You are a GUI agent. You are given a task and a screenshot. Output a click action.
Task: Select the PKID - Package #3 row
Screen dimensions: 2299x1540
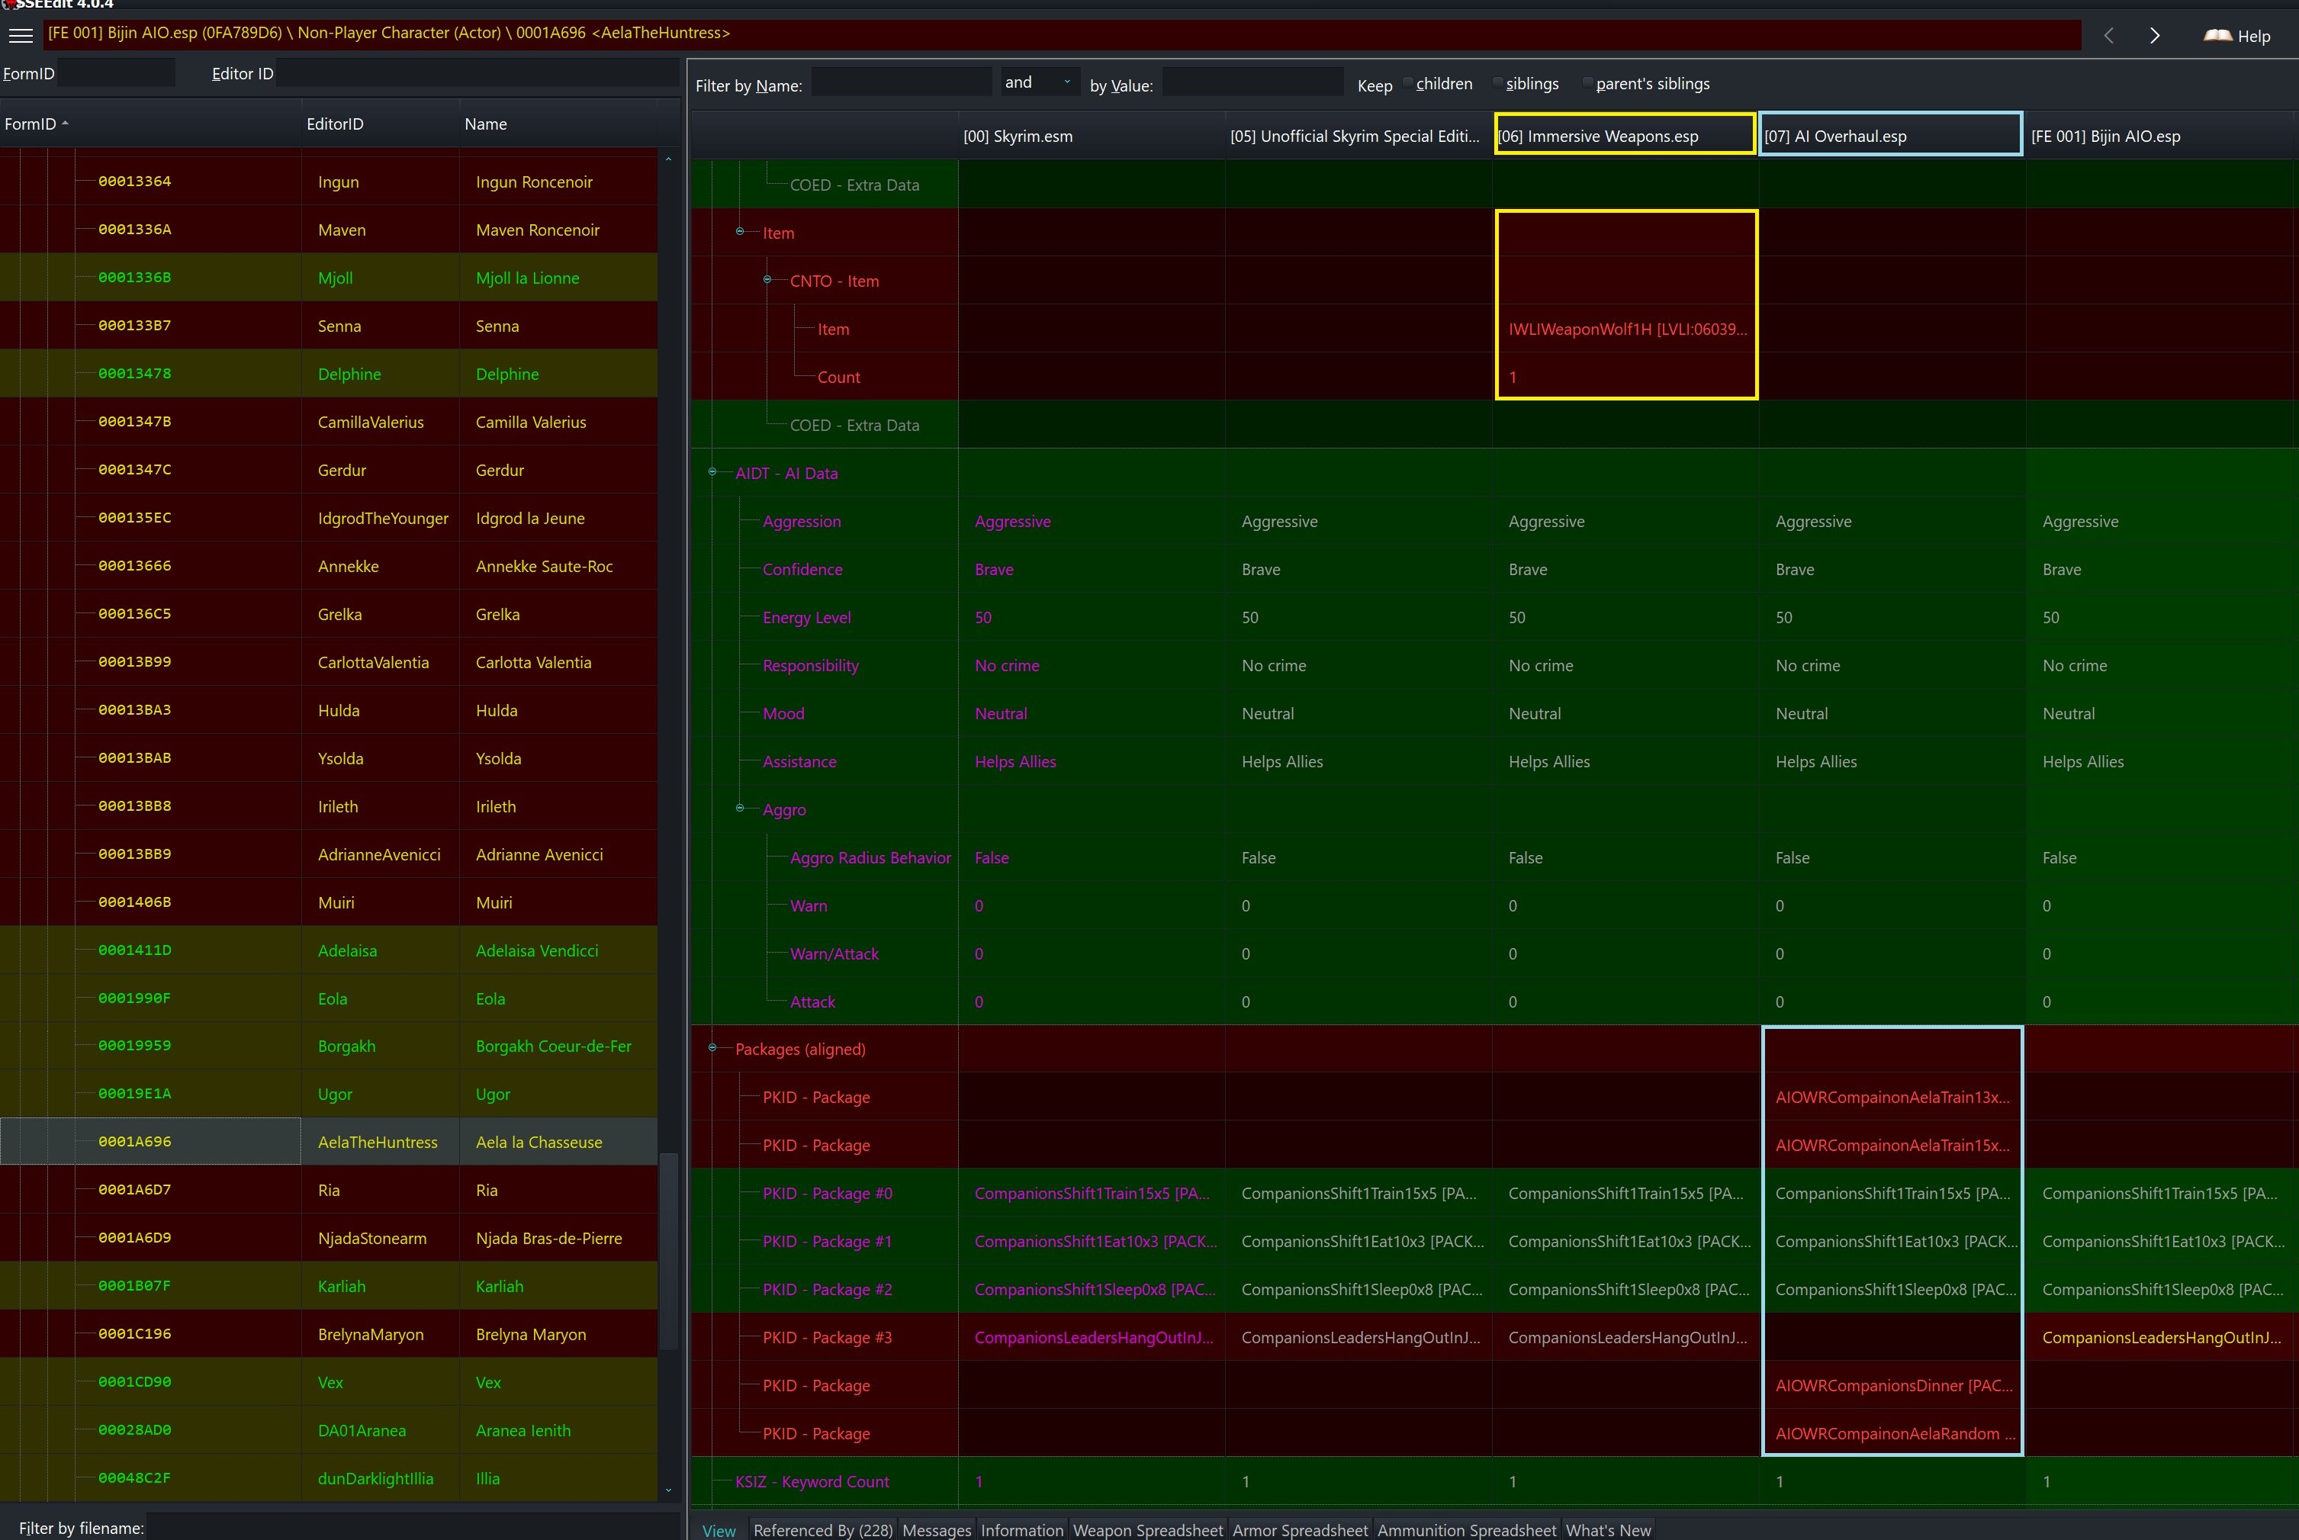coord(1495,1338)
